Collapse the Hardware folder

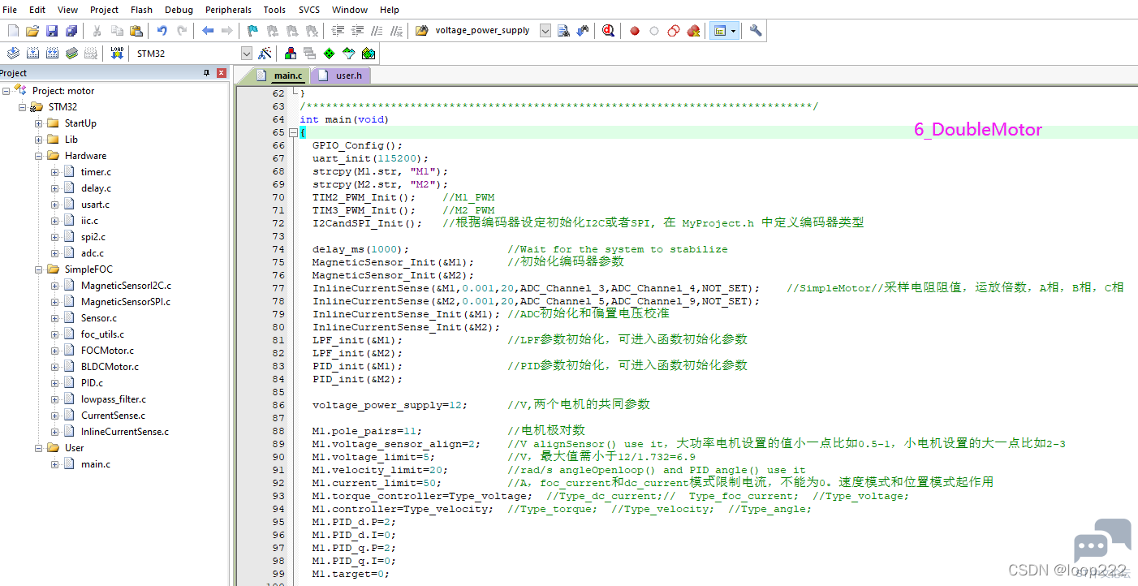click(x=39, y=156)
